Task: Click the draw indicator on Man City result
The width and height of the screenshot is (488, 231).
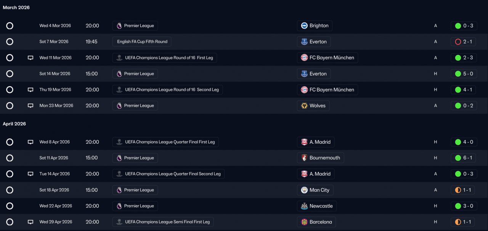Action: pyautogui.click(x=458, y=190)
